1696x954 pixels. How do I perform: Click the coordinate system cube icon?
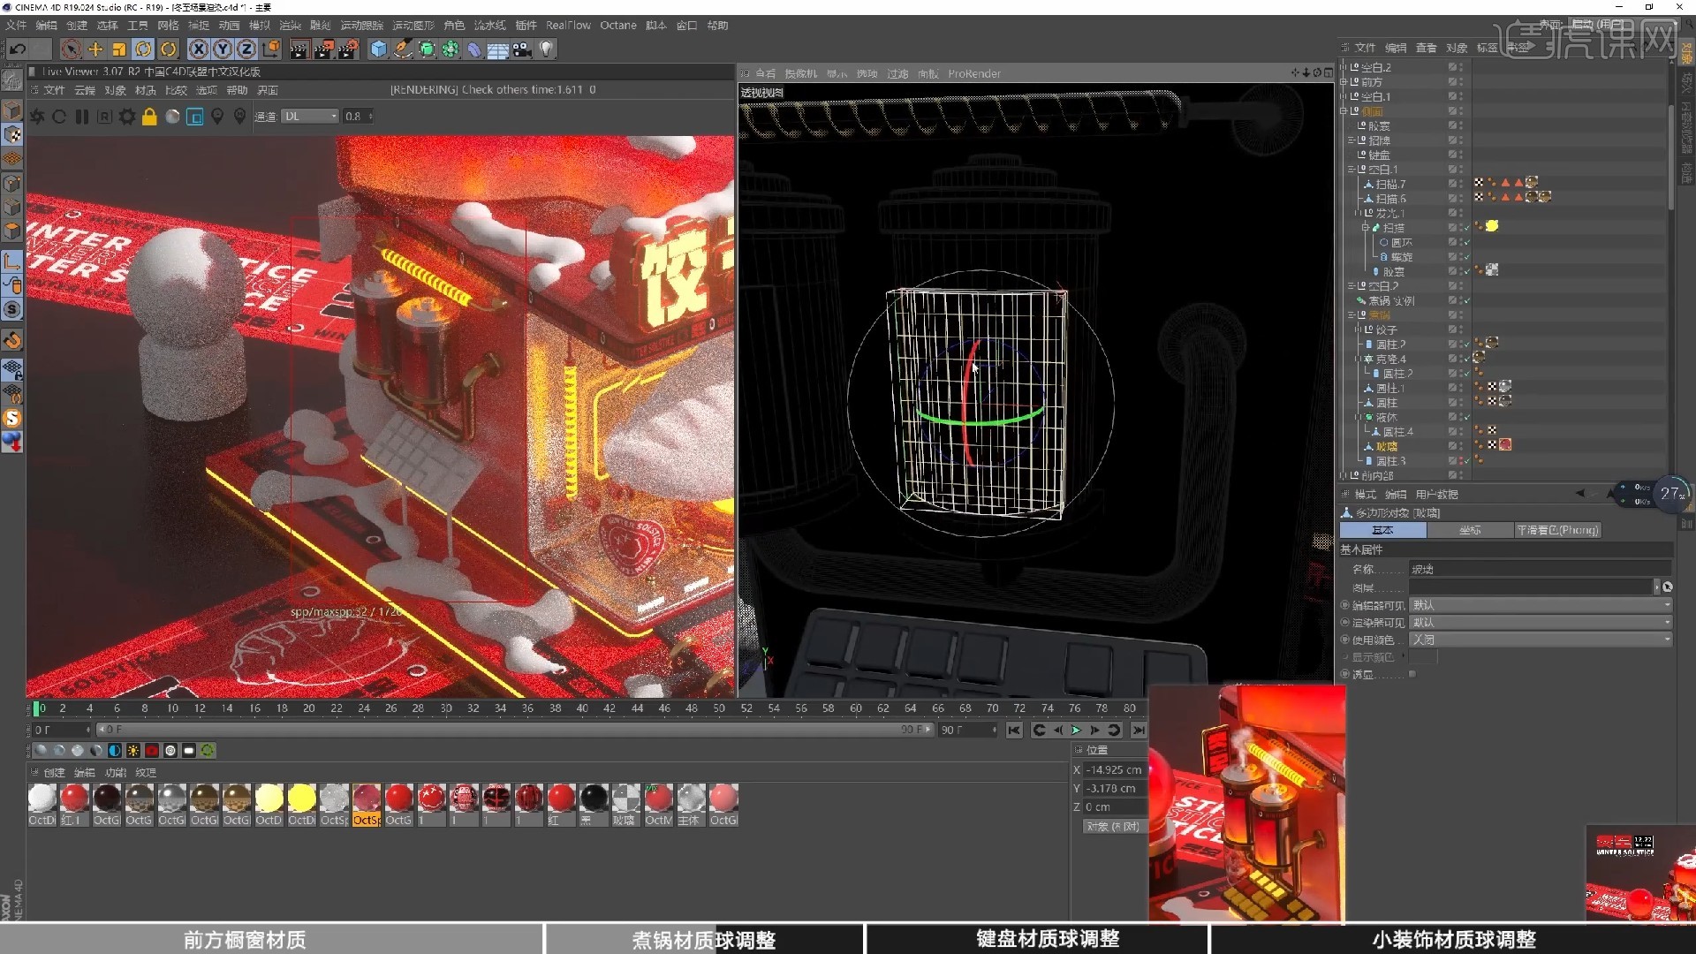point(271,49)
